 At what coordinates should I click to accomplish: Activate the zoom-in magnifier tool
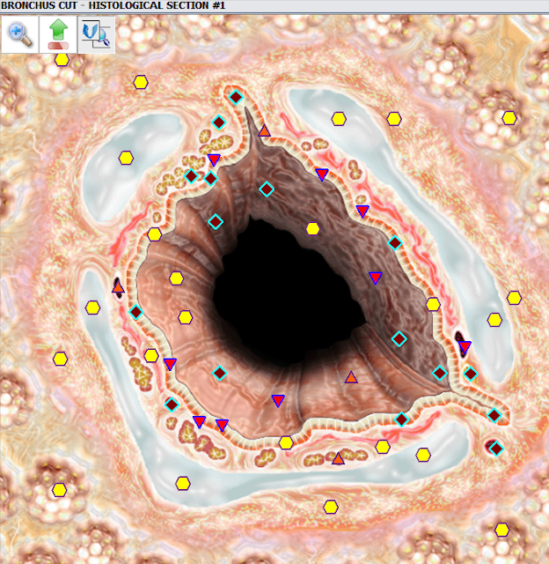19,34
